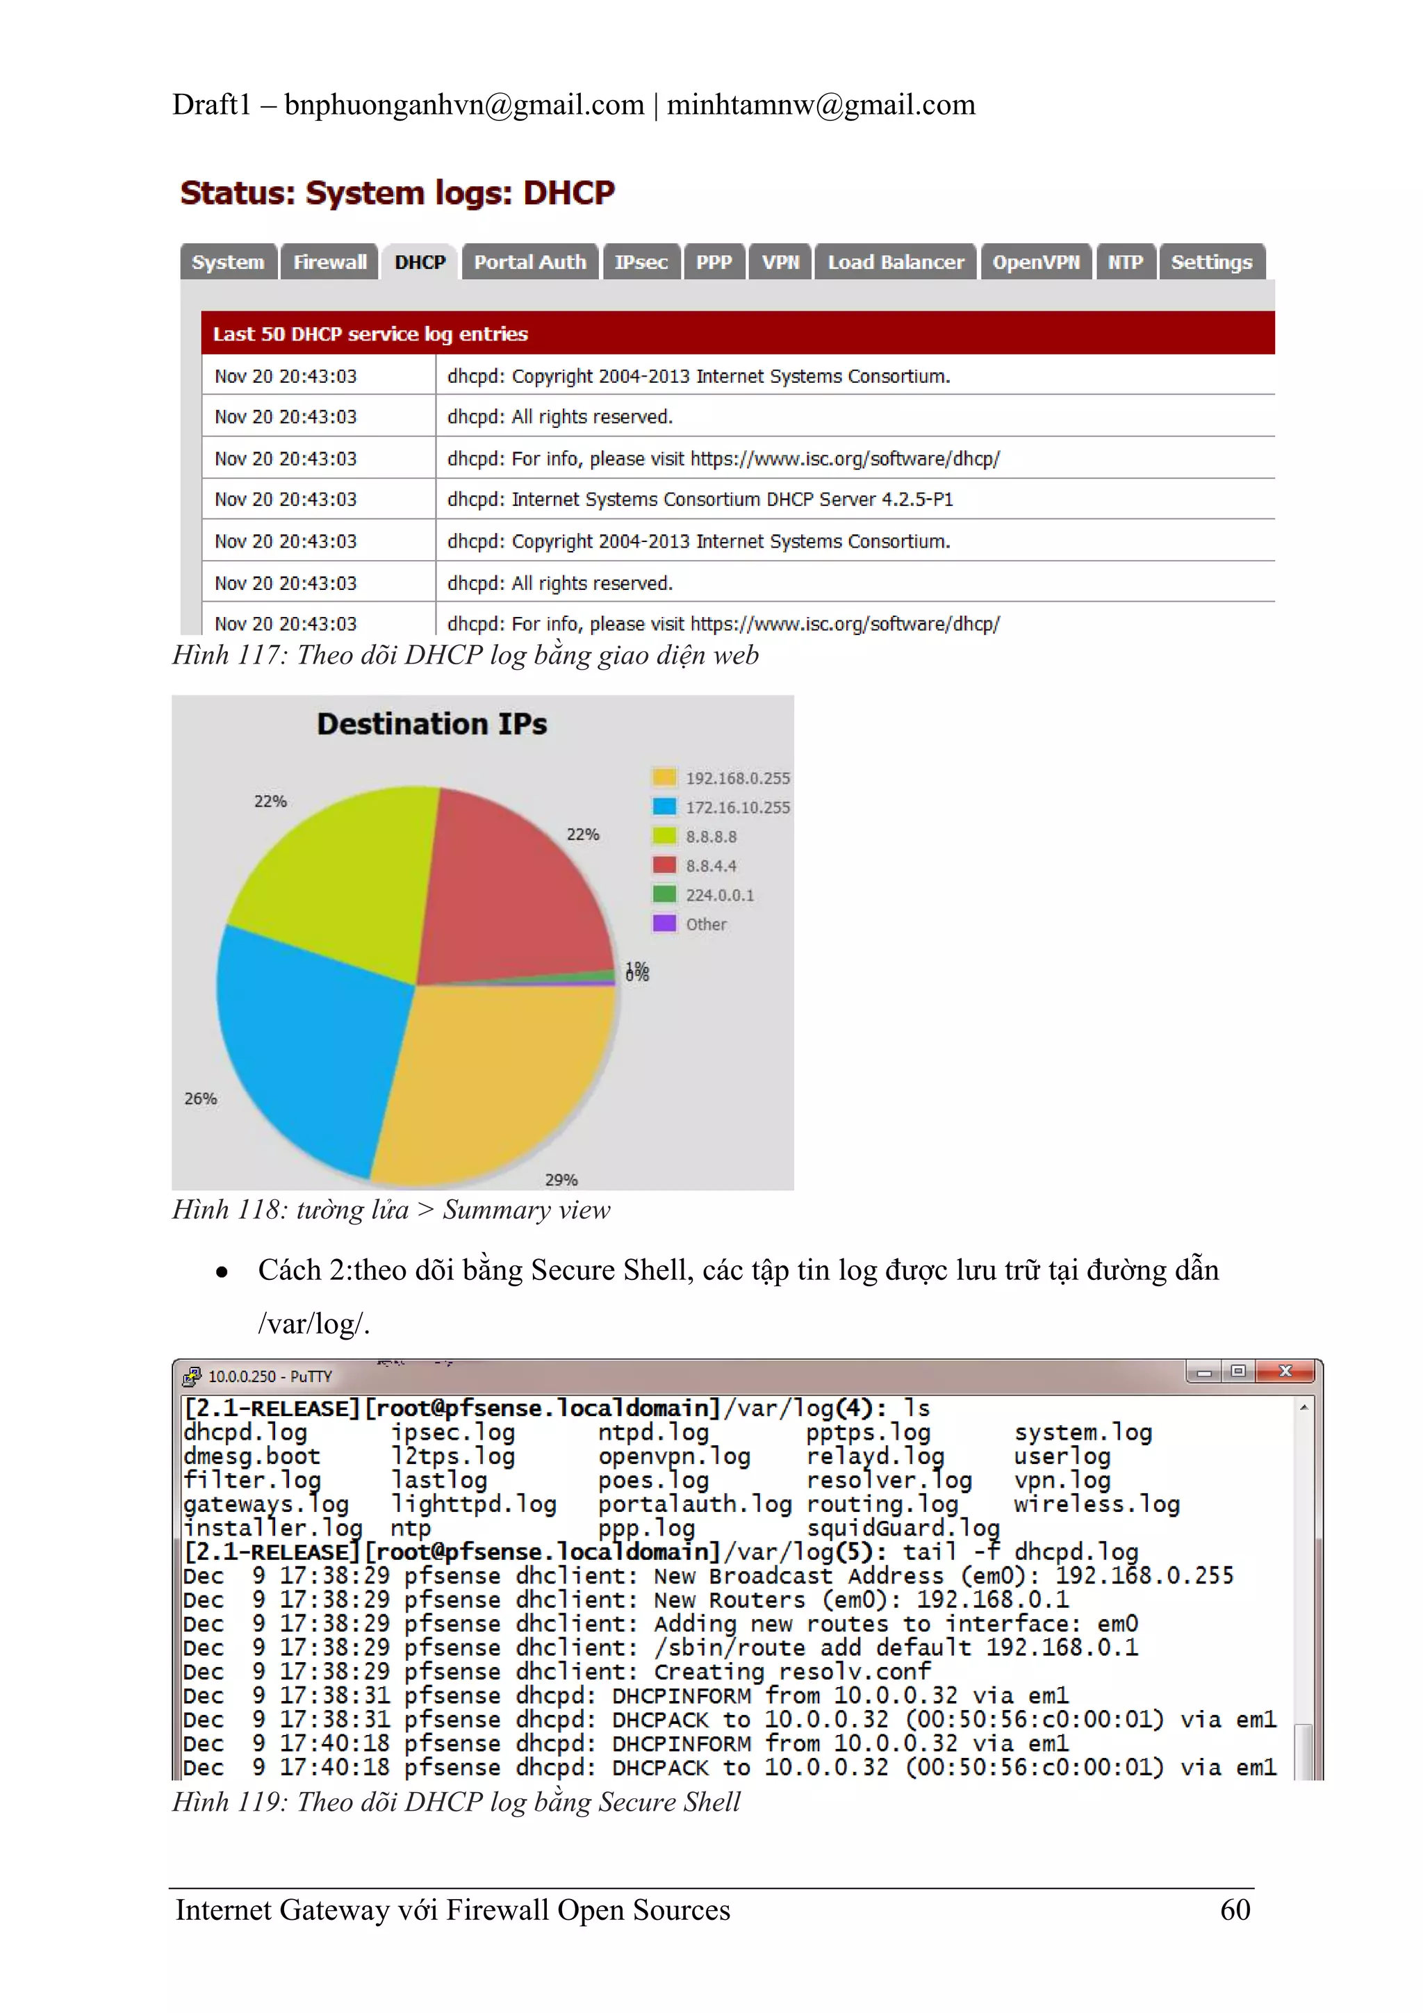Click the PuTTY scrollbar up arrow

pos(1303,1407)
